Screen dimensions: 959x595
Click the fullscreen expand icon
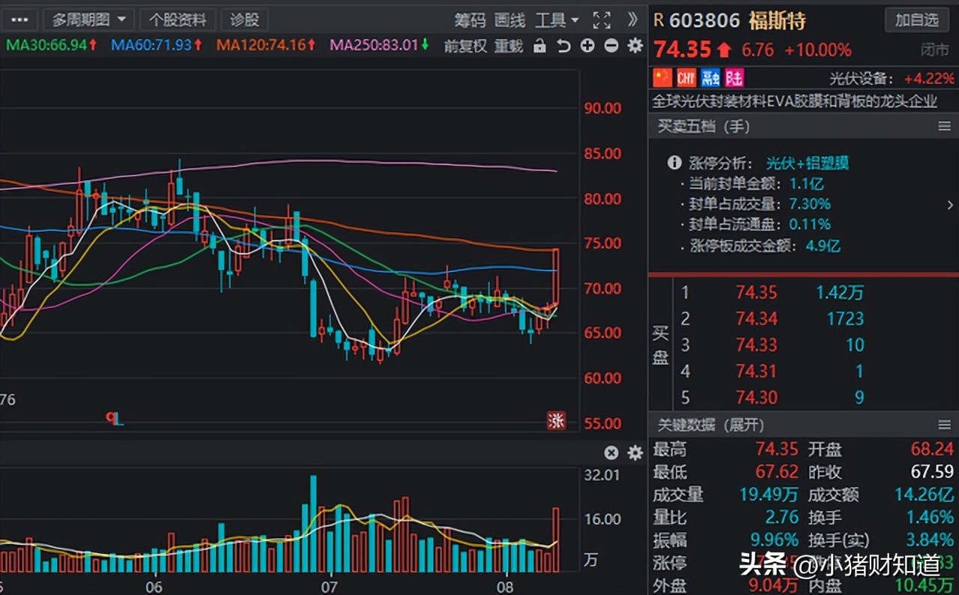[x=602, y=20]
